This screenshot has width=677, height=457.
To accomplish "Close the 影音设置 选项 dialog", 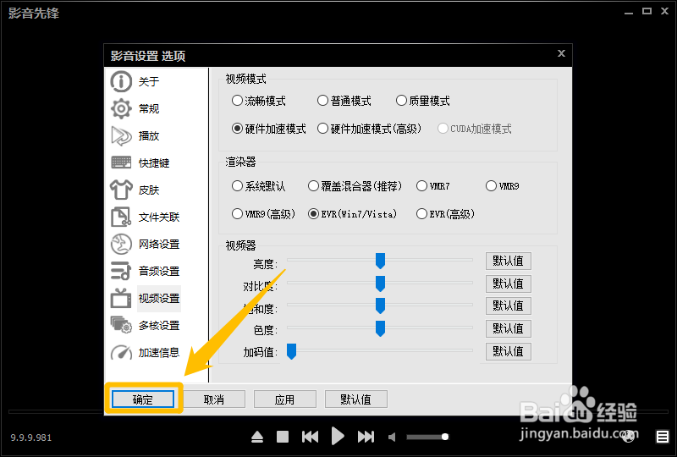I will pos(561,53).
